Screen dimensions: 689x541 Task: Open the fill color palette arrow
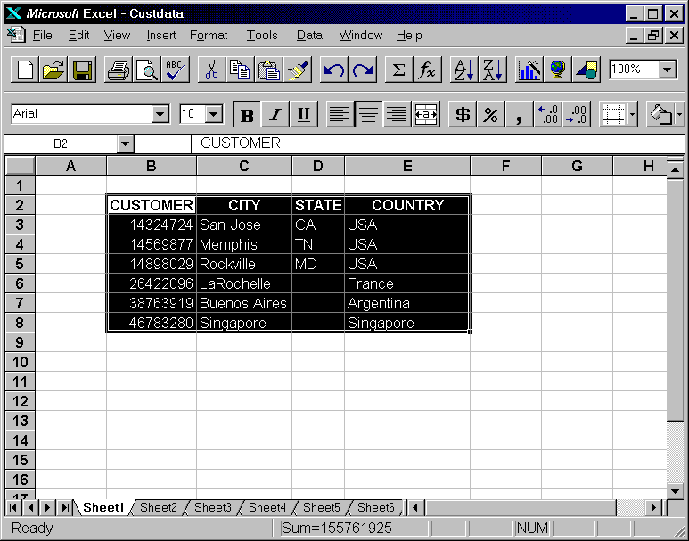[679, 114]
